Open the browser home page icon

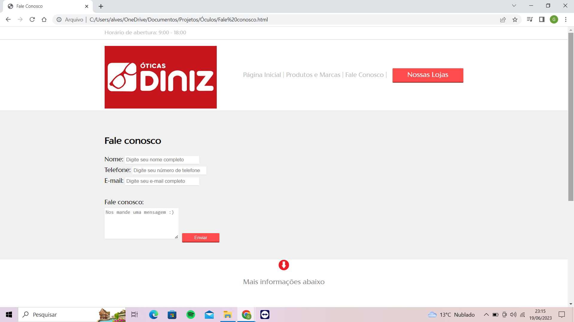click(x=44, y=20)
